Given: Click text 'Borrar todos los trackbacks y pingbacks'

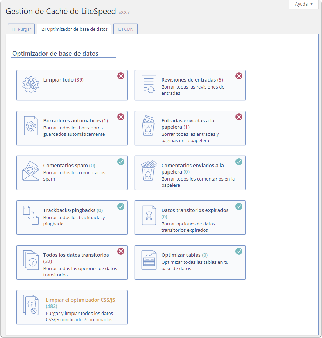Looking at the screenshot, I should (x=74, y=221).
